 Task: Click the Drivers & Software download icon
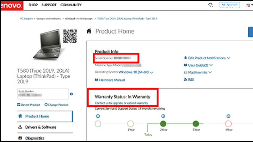click(x=20, y=127)
